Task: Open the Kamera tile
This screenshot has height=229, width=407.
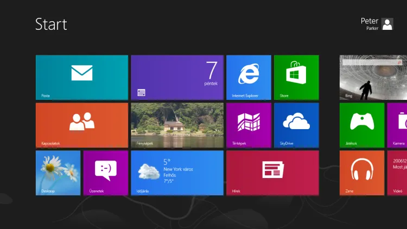Action: (x=397, y=125)
